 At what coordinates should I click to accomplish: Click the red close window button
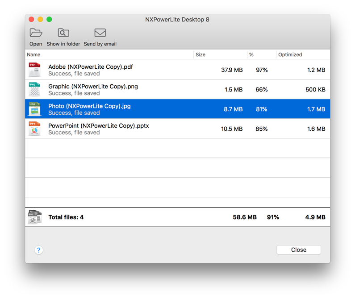click(31, 20)
